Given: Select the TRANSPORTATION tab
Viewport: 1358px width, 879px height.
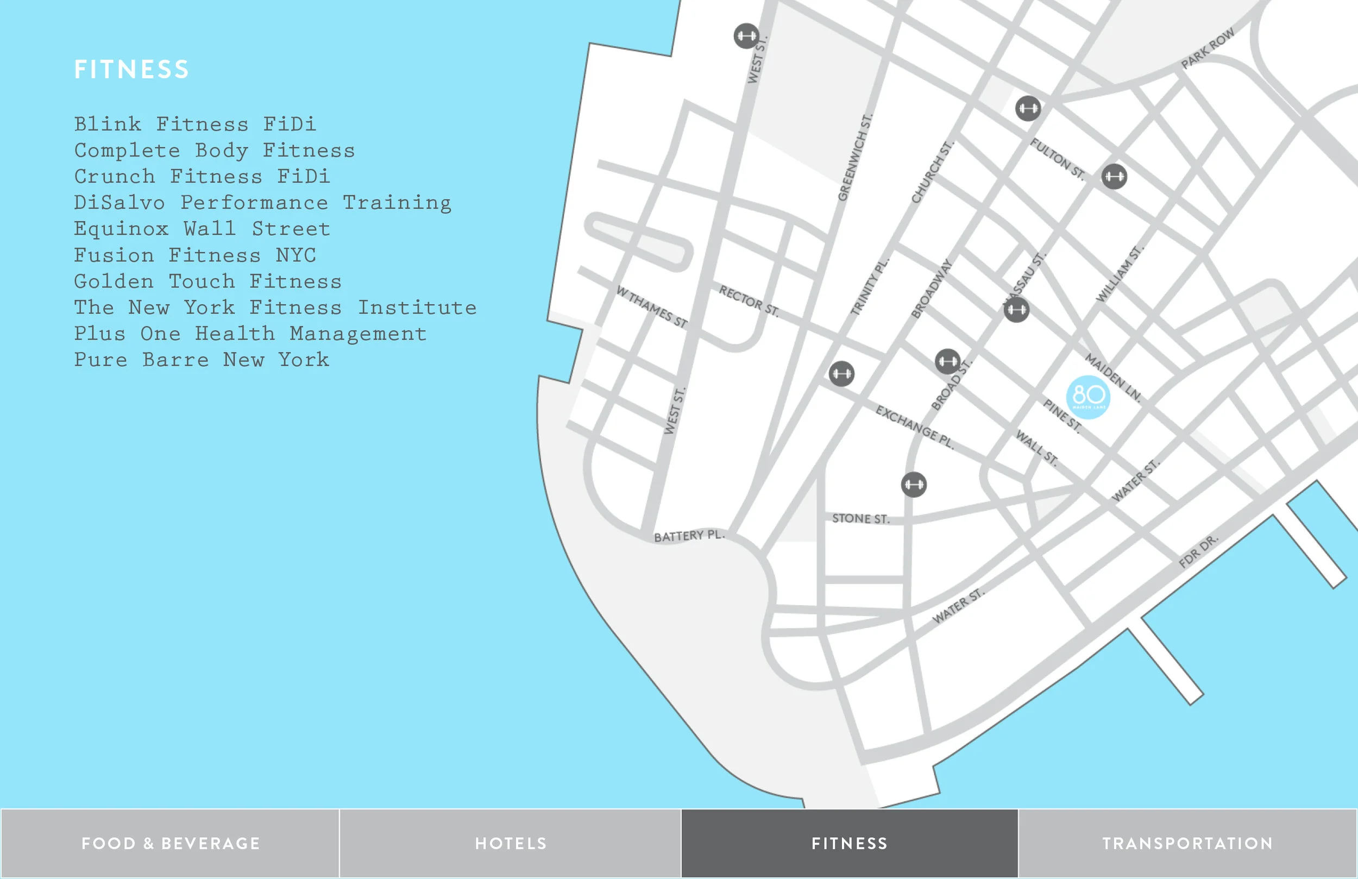Looking at the screenshot, I should 1189,843.
